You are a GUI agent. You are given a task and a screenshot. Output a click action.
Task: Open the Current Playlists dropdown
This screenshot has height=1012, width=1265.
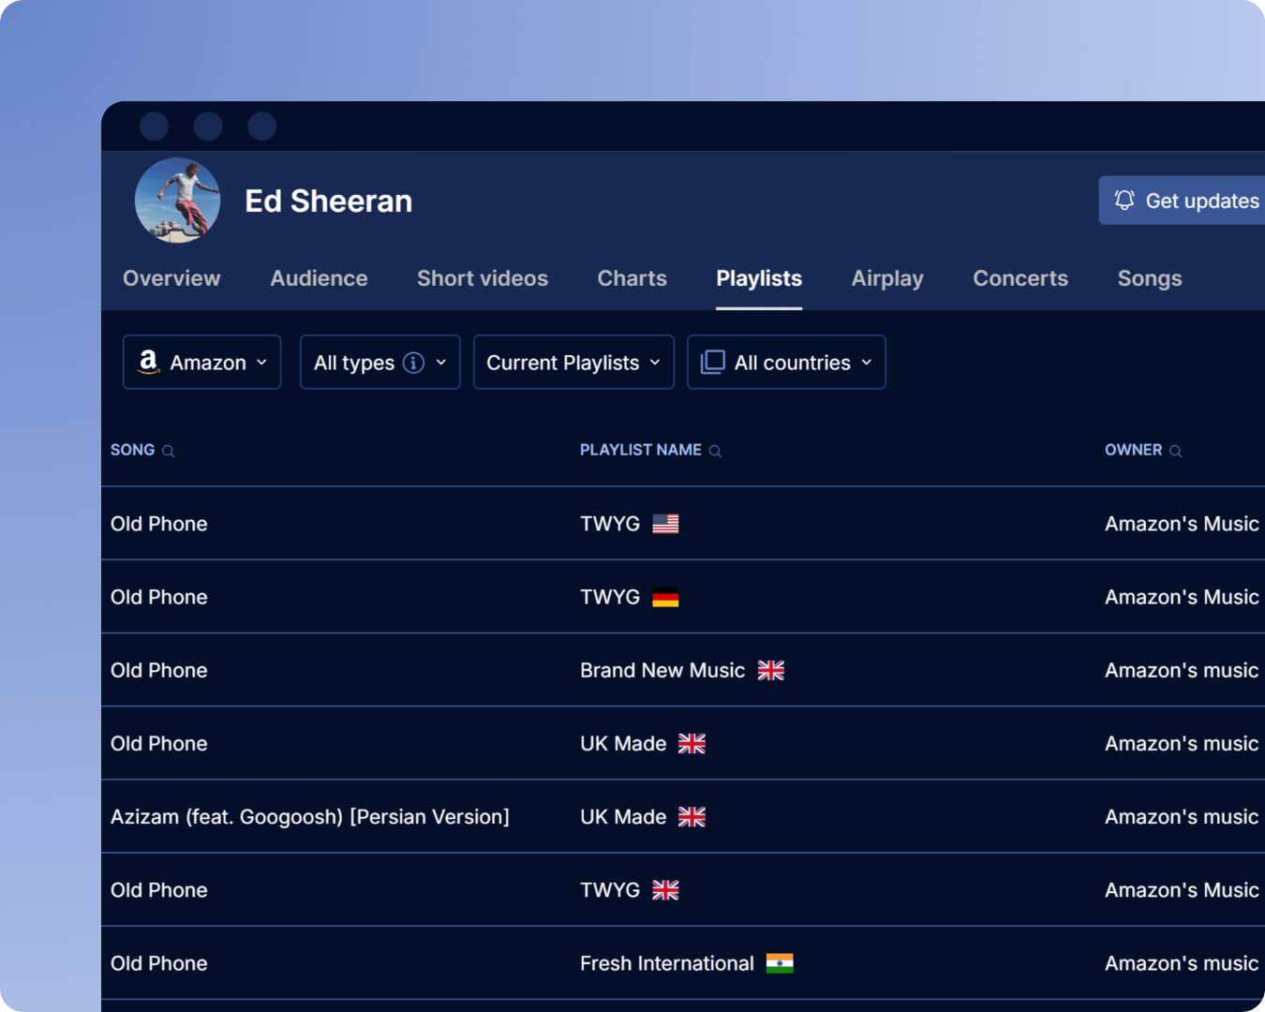pos(573,362)
